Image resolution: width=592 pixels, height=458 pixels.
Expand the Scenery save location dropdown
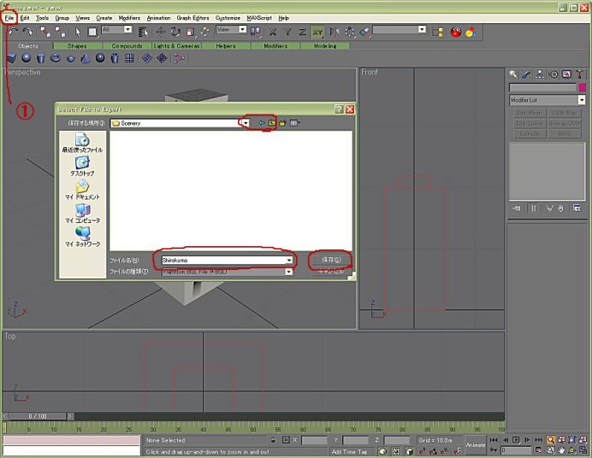pyautogui.click(x=246, y=123)
